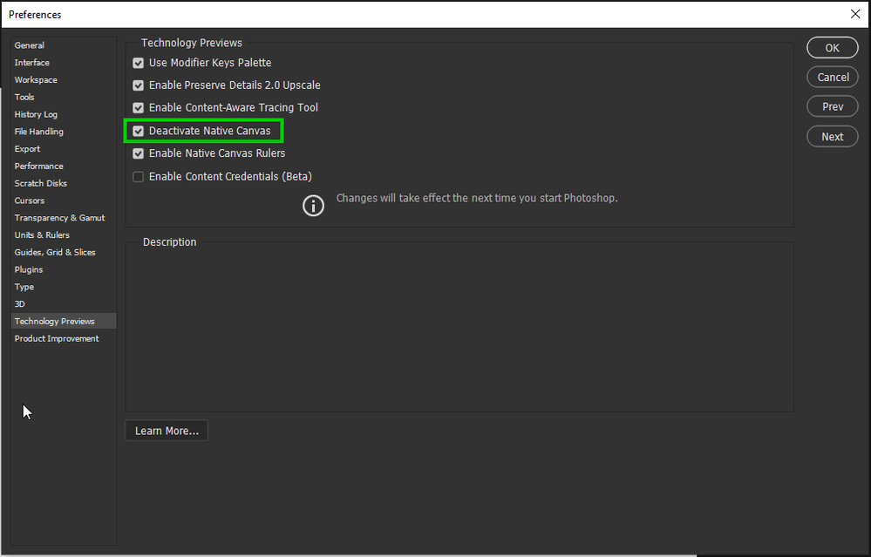The width and height of the screenshot is (871, 557).
Task: Disable Enable Native Canvas Rulers
Action: click(138, 153)
